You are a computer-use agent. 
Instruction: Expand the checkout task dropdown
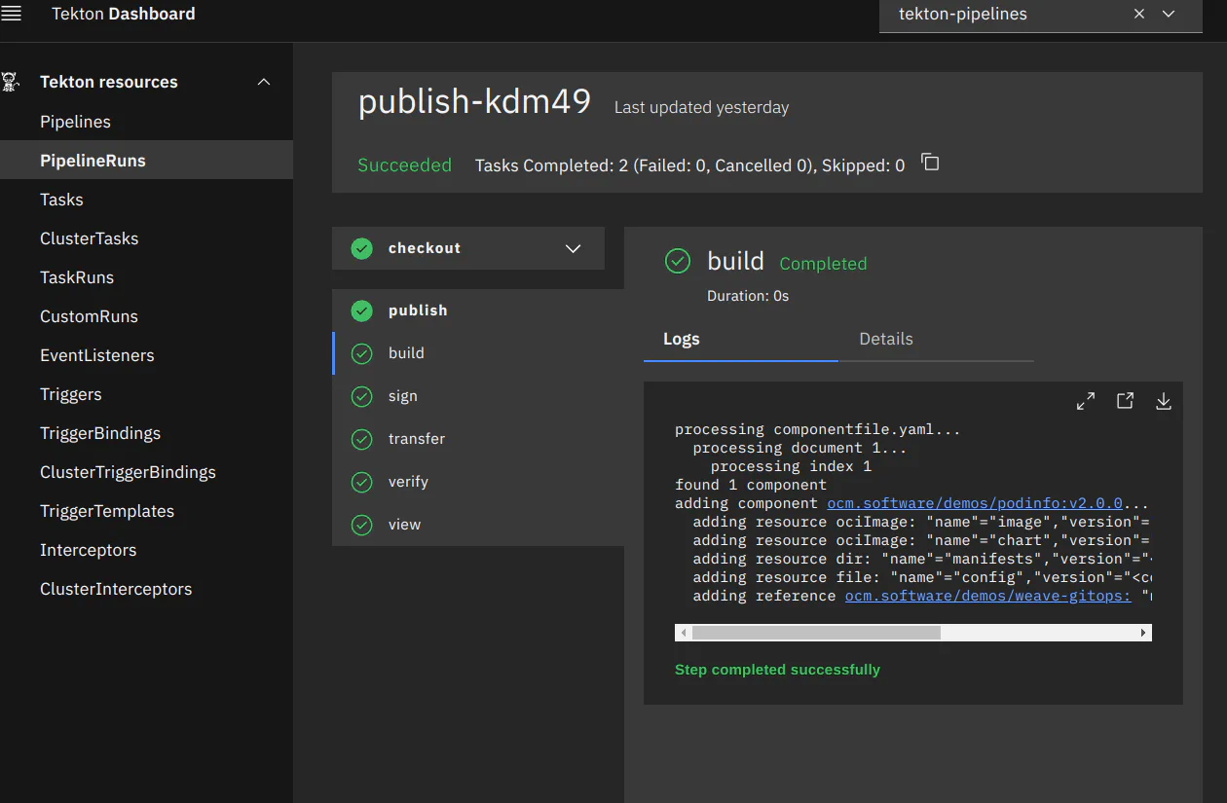coord(574,248)
